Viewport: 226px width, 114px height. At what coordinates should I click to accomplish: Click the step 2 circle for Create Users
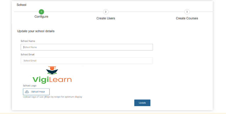[x=106, y=12]
